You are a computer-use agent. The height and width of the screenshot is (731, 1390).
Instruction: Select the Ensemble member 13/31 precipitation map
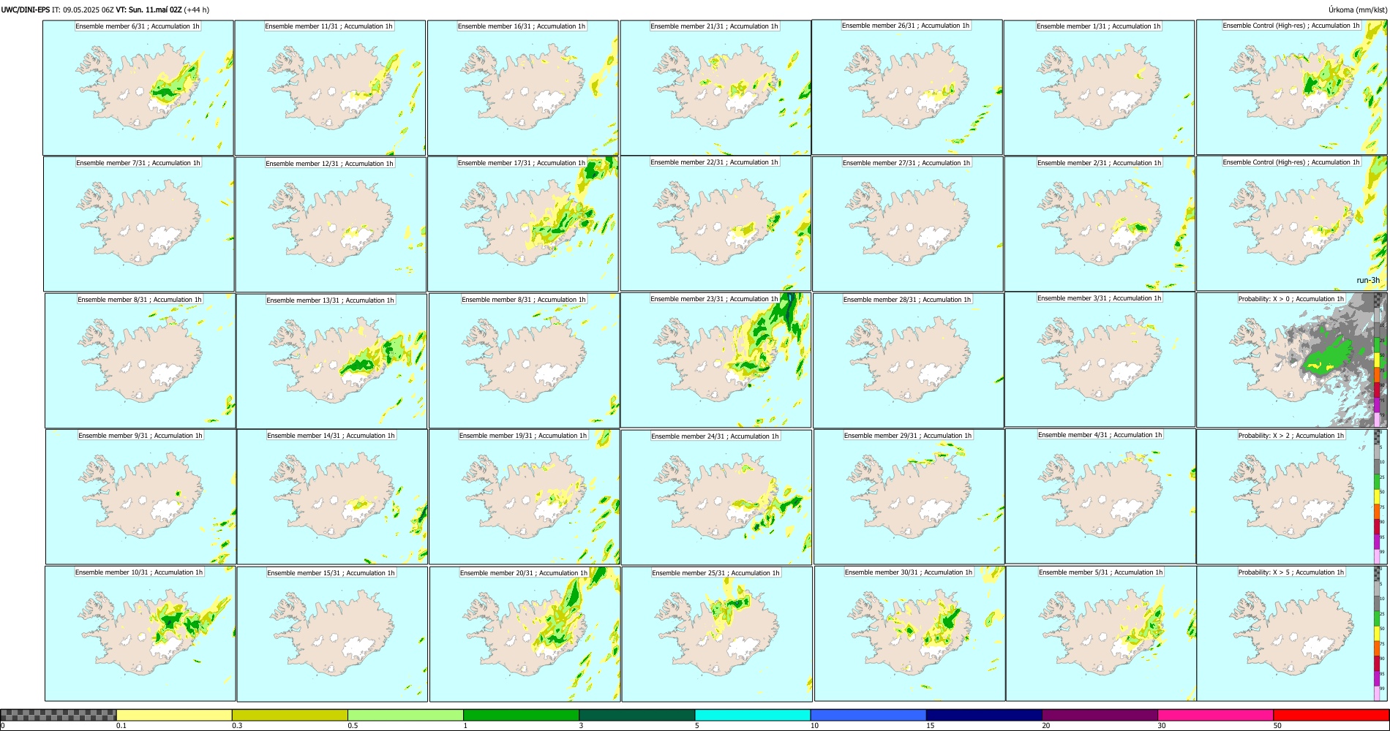(x=331, y=361)
